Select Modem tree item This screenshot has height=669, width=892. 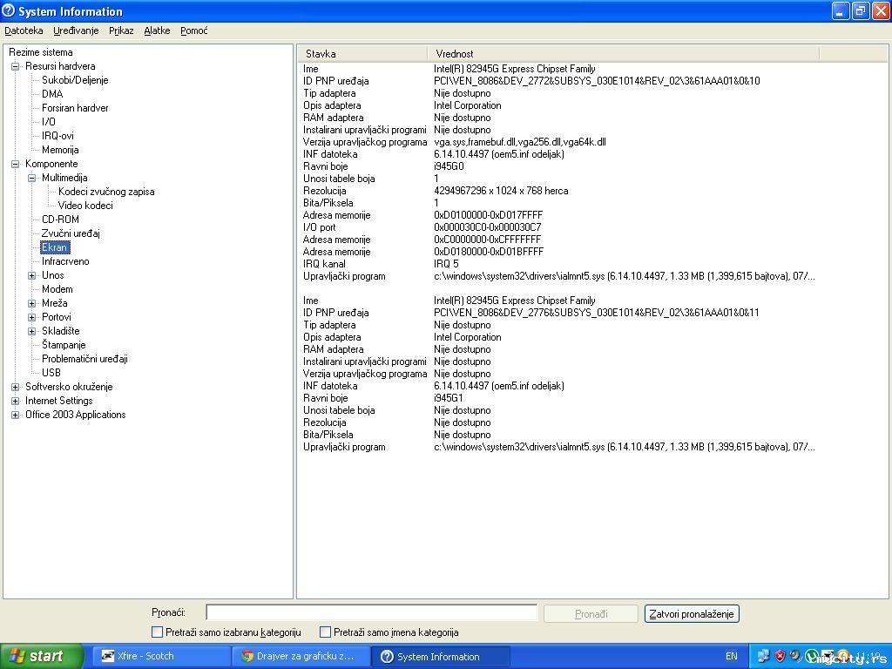57,289
